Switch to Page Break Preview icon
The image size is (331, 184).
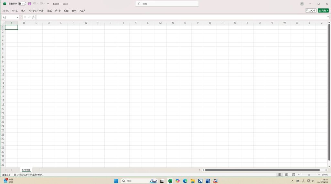point(294,175)
